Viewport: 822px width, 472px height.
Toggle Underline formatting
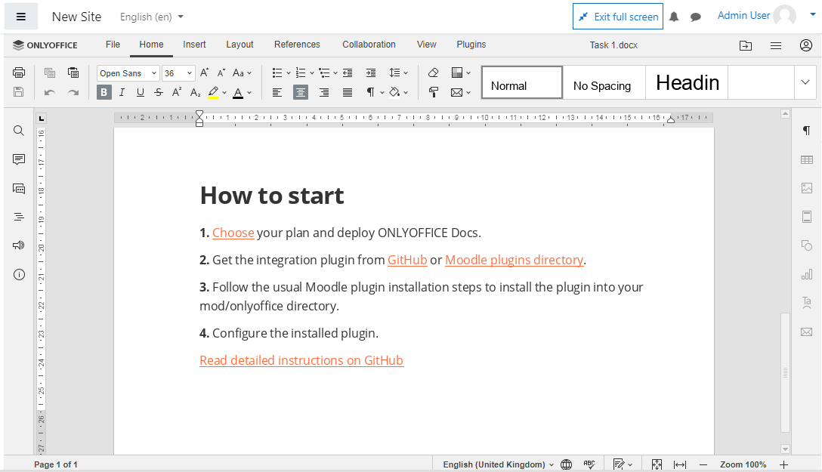point(140,93)
